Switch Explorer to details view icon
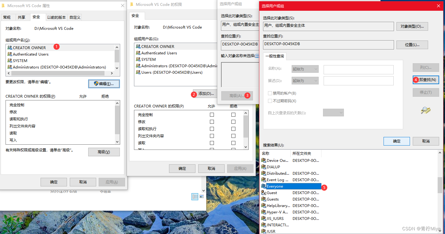The width and height of the screenshot is (445, 234). [x=195, y=197]
